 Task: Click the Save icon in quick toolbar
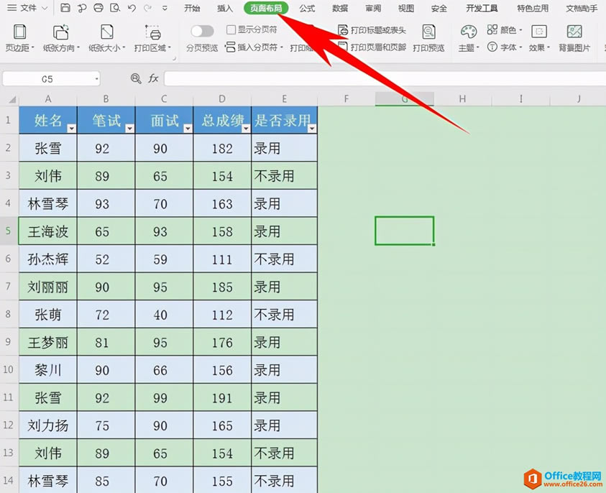tap(65, 8)
